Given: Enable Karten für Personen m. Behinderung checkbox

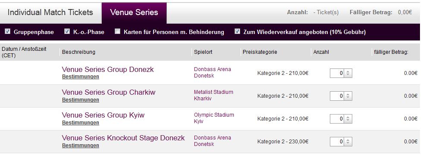Looking at the screenshot, I should point(117,31).
